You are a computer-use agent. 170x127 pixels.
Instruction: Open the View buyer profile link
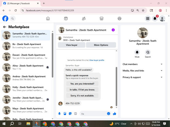coord(97,60)
